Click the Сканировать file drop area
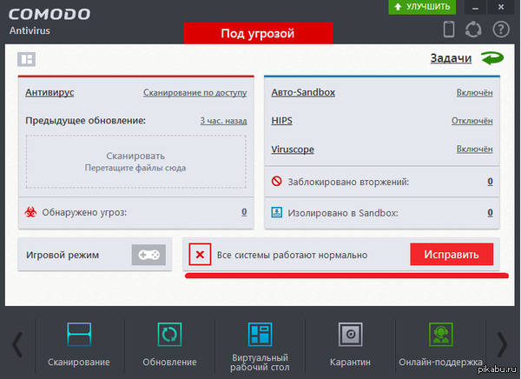521x379 pixels. point(135,161)
